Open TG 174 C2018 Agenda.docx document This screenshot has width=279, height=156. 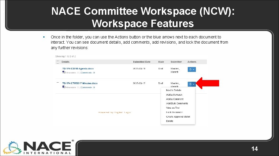tap(78, 69)
